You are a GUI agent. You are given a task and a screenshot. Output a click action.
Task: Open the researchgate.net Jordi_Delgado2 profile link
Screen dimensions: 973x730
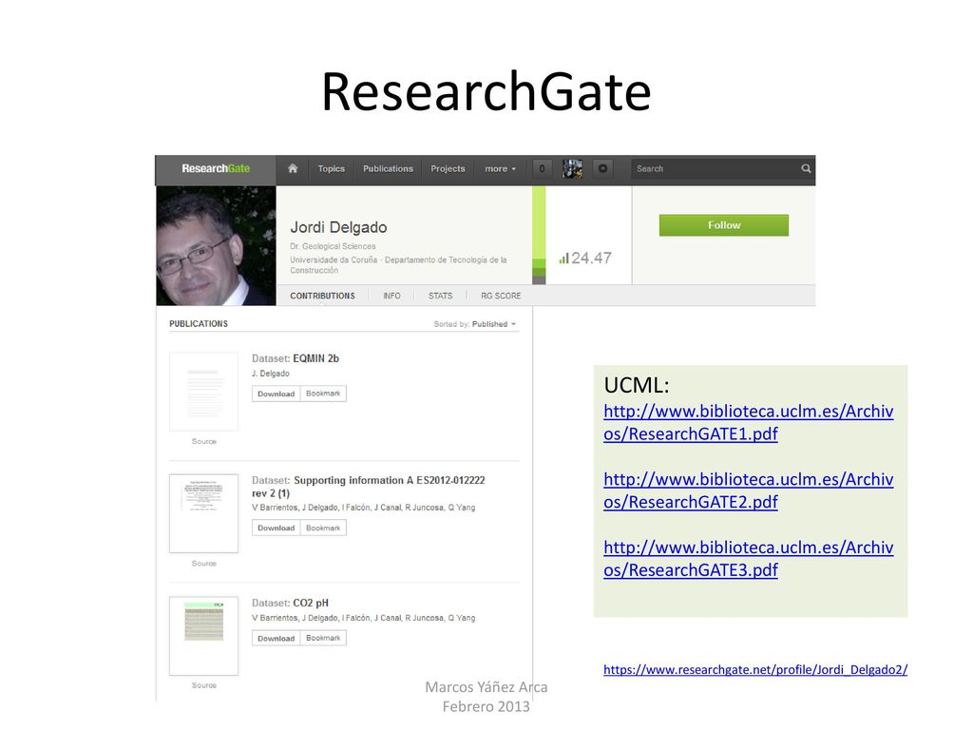755,669
